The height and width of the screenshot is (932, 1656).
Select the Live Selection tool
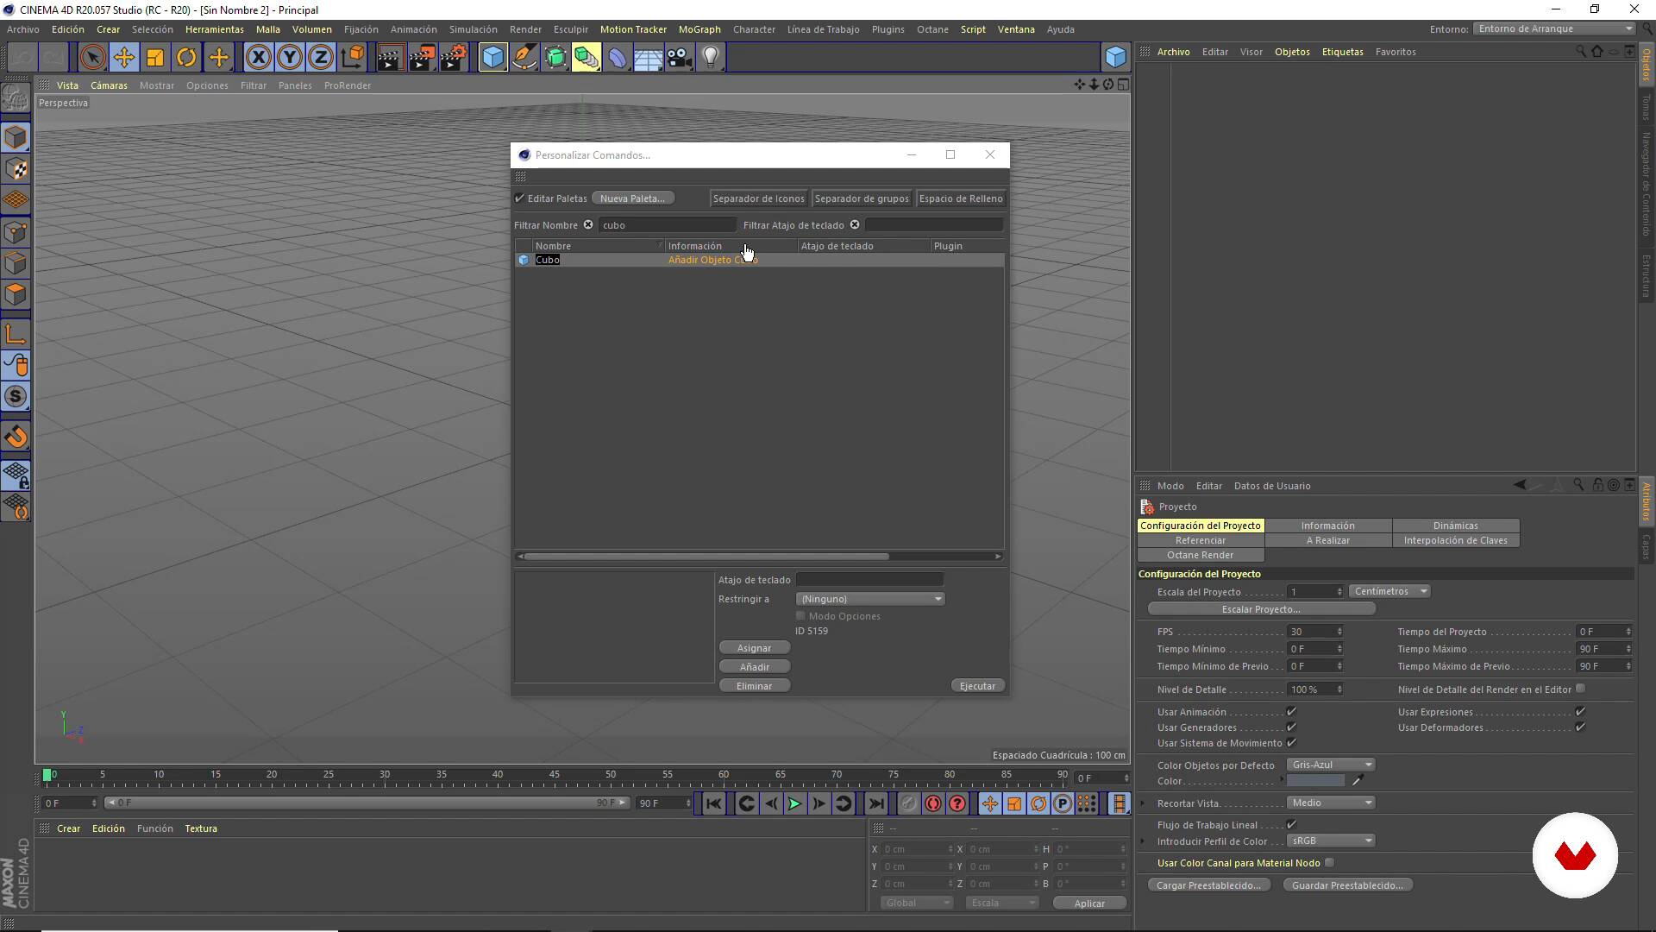[92, 58]
